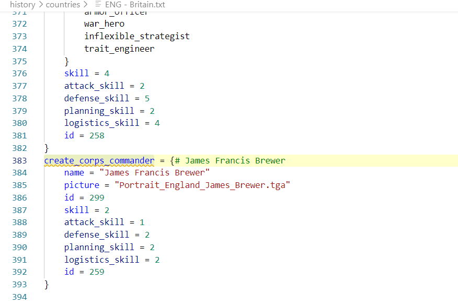Click attack_skill = 1 on line 388

pos(104,222)
